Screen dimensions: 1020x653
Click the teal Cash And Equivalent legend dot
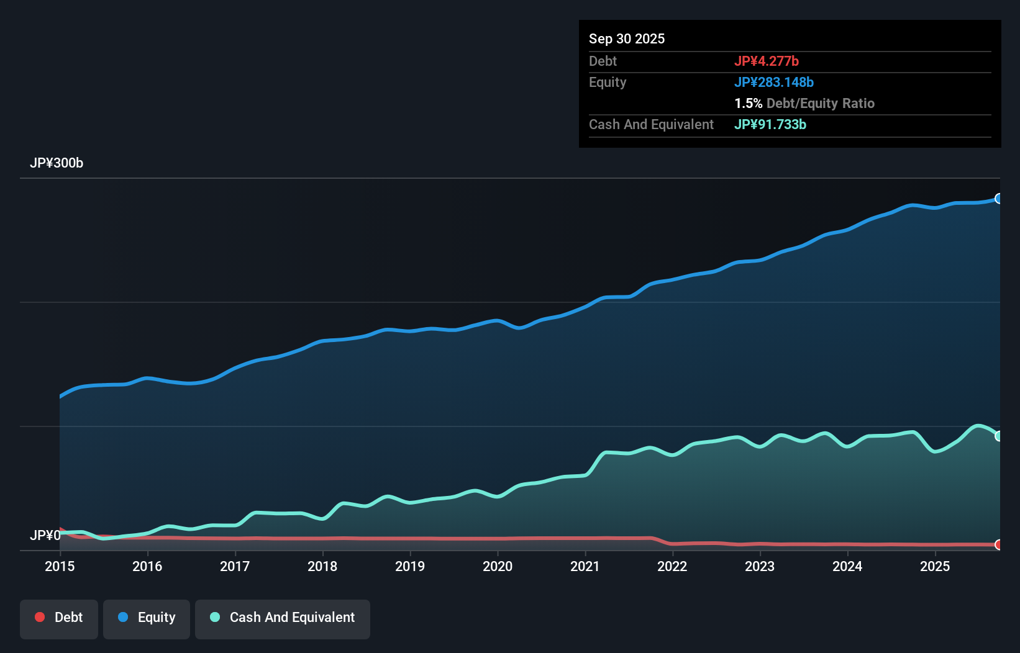(214, 617)
